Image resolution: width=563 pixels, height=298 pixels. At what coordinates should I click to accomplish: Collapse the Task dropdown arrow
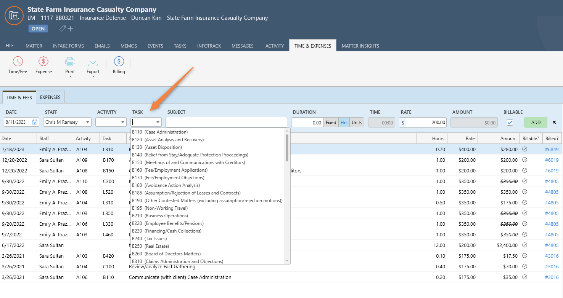pos(158,122)
